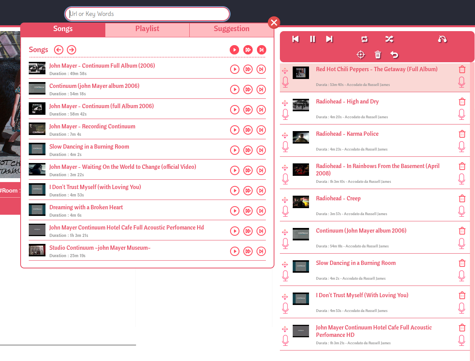Play-next icon for John Mayer - Continuum (full Album 2006)
This screenshot has height=361, width=475.
[x=261, y=110]
